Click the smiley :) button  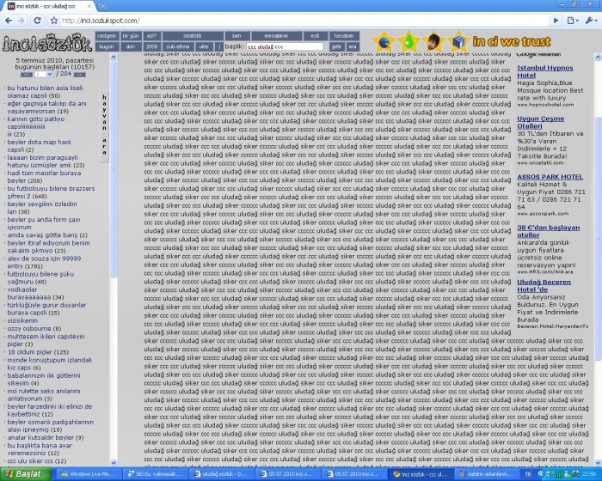[218, 46]
